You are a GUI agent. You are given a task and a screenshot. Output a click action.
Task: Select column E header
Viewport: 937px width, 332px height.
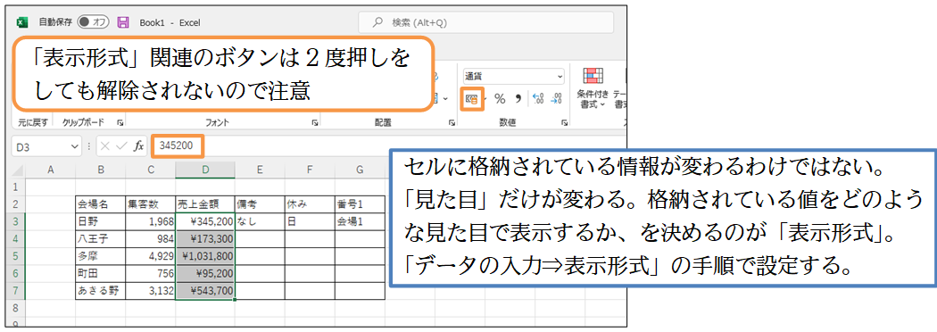[x=260, y=170]
